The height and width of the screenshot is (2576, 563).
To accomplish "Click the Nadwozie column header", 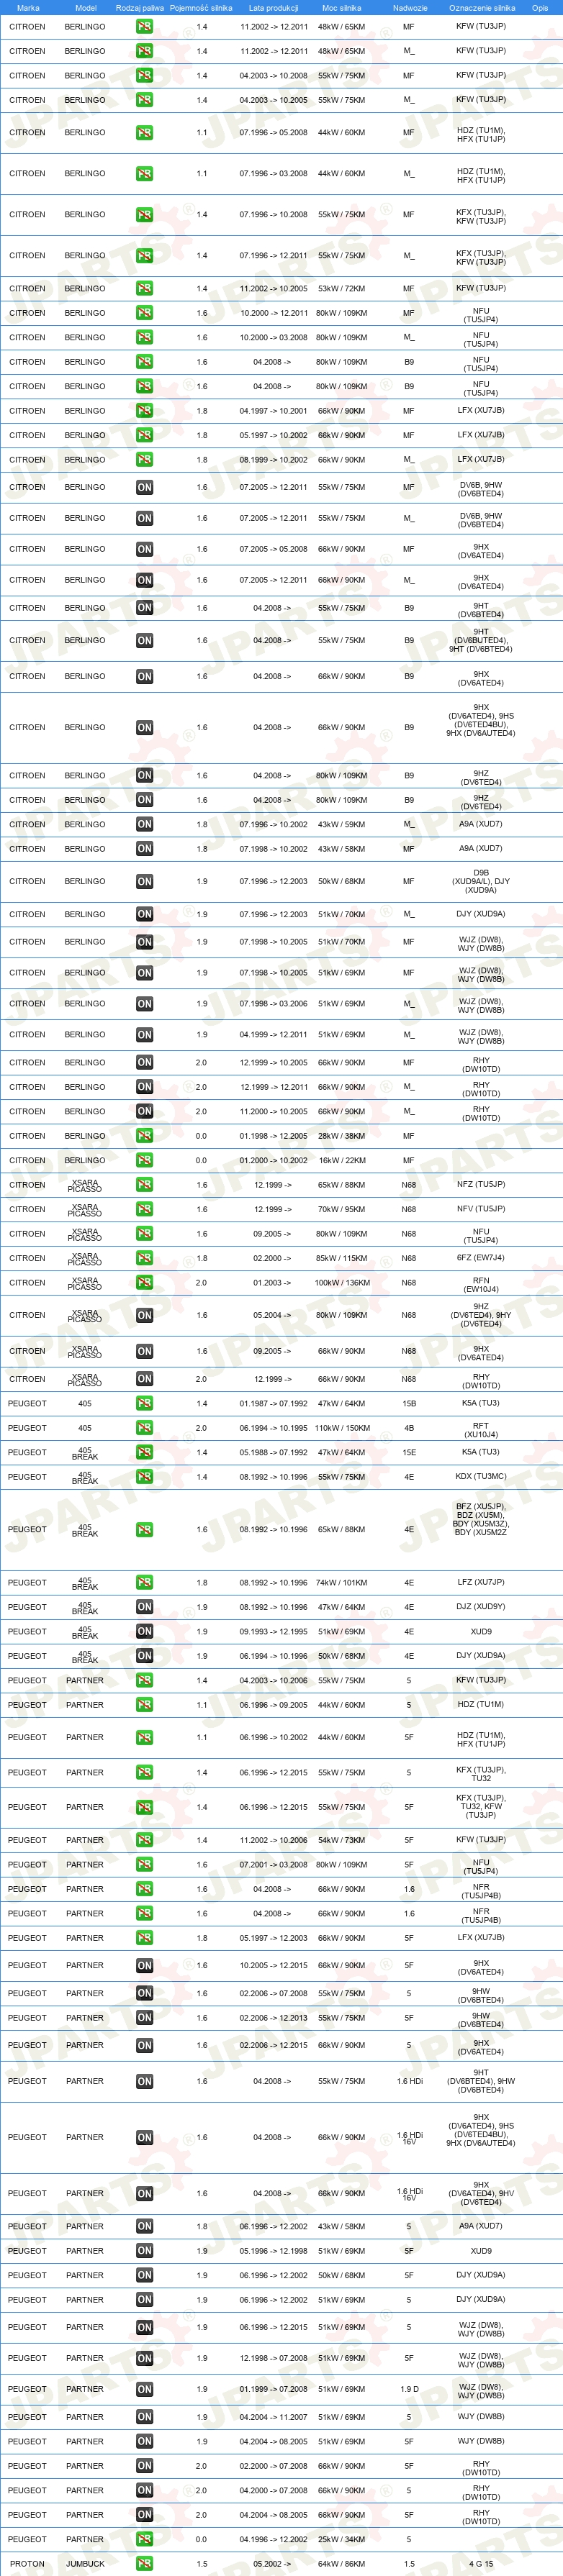I will coord(409,8).
